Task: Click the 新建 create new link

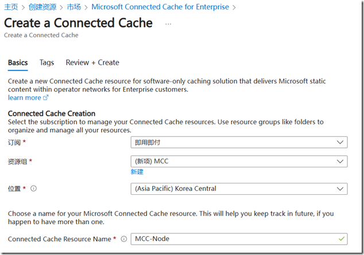Action: 137,172
